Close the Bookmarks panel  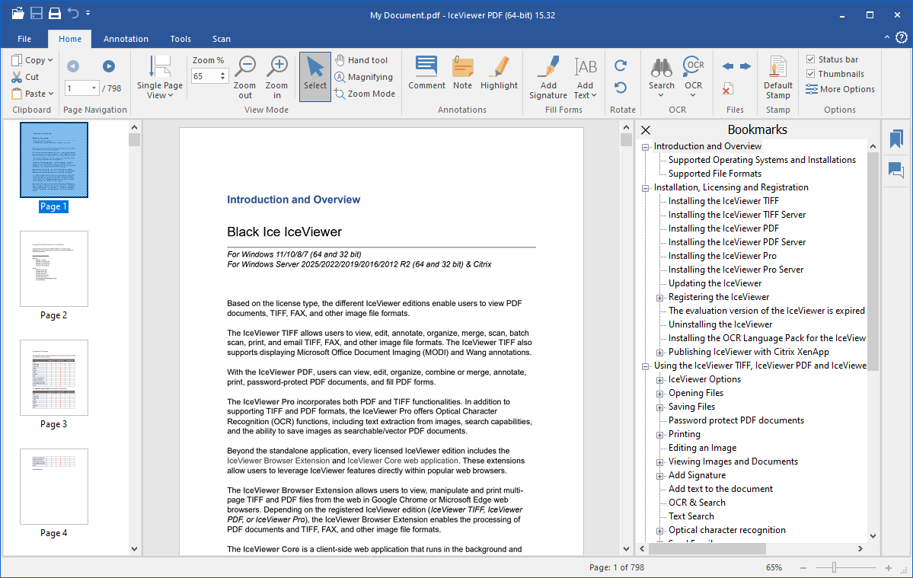click(x=646, y=130)
